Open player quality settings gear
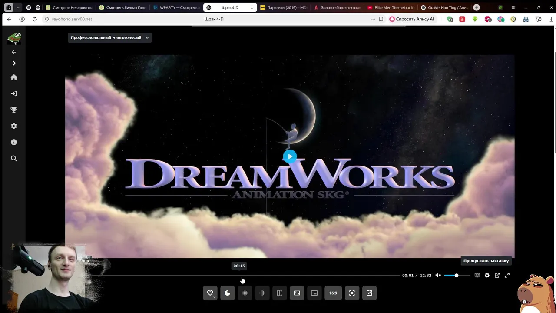 point(487,275)
